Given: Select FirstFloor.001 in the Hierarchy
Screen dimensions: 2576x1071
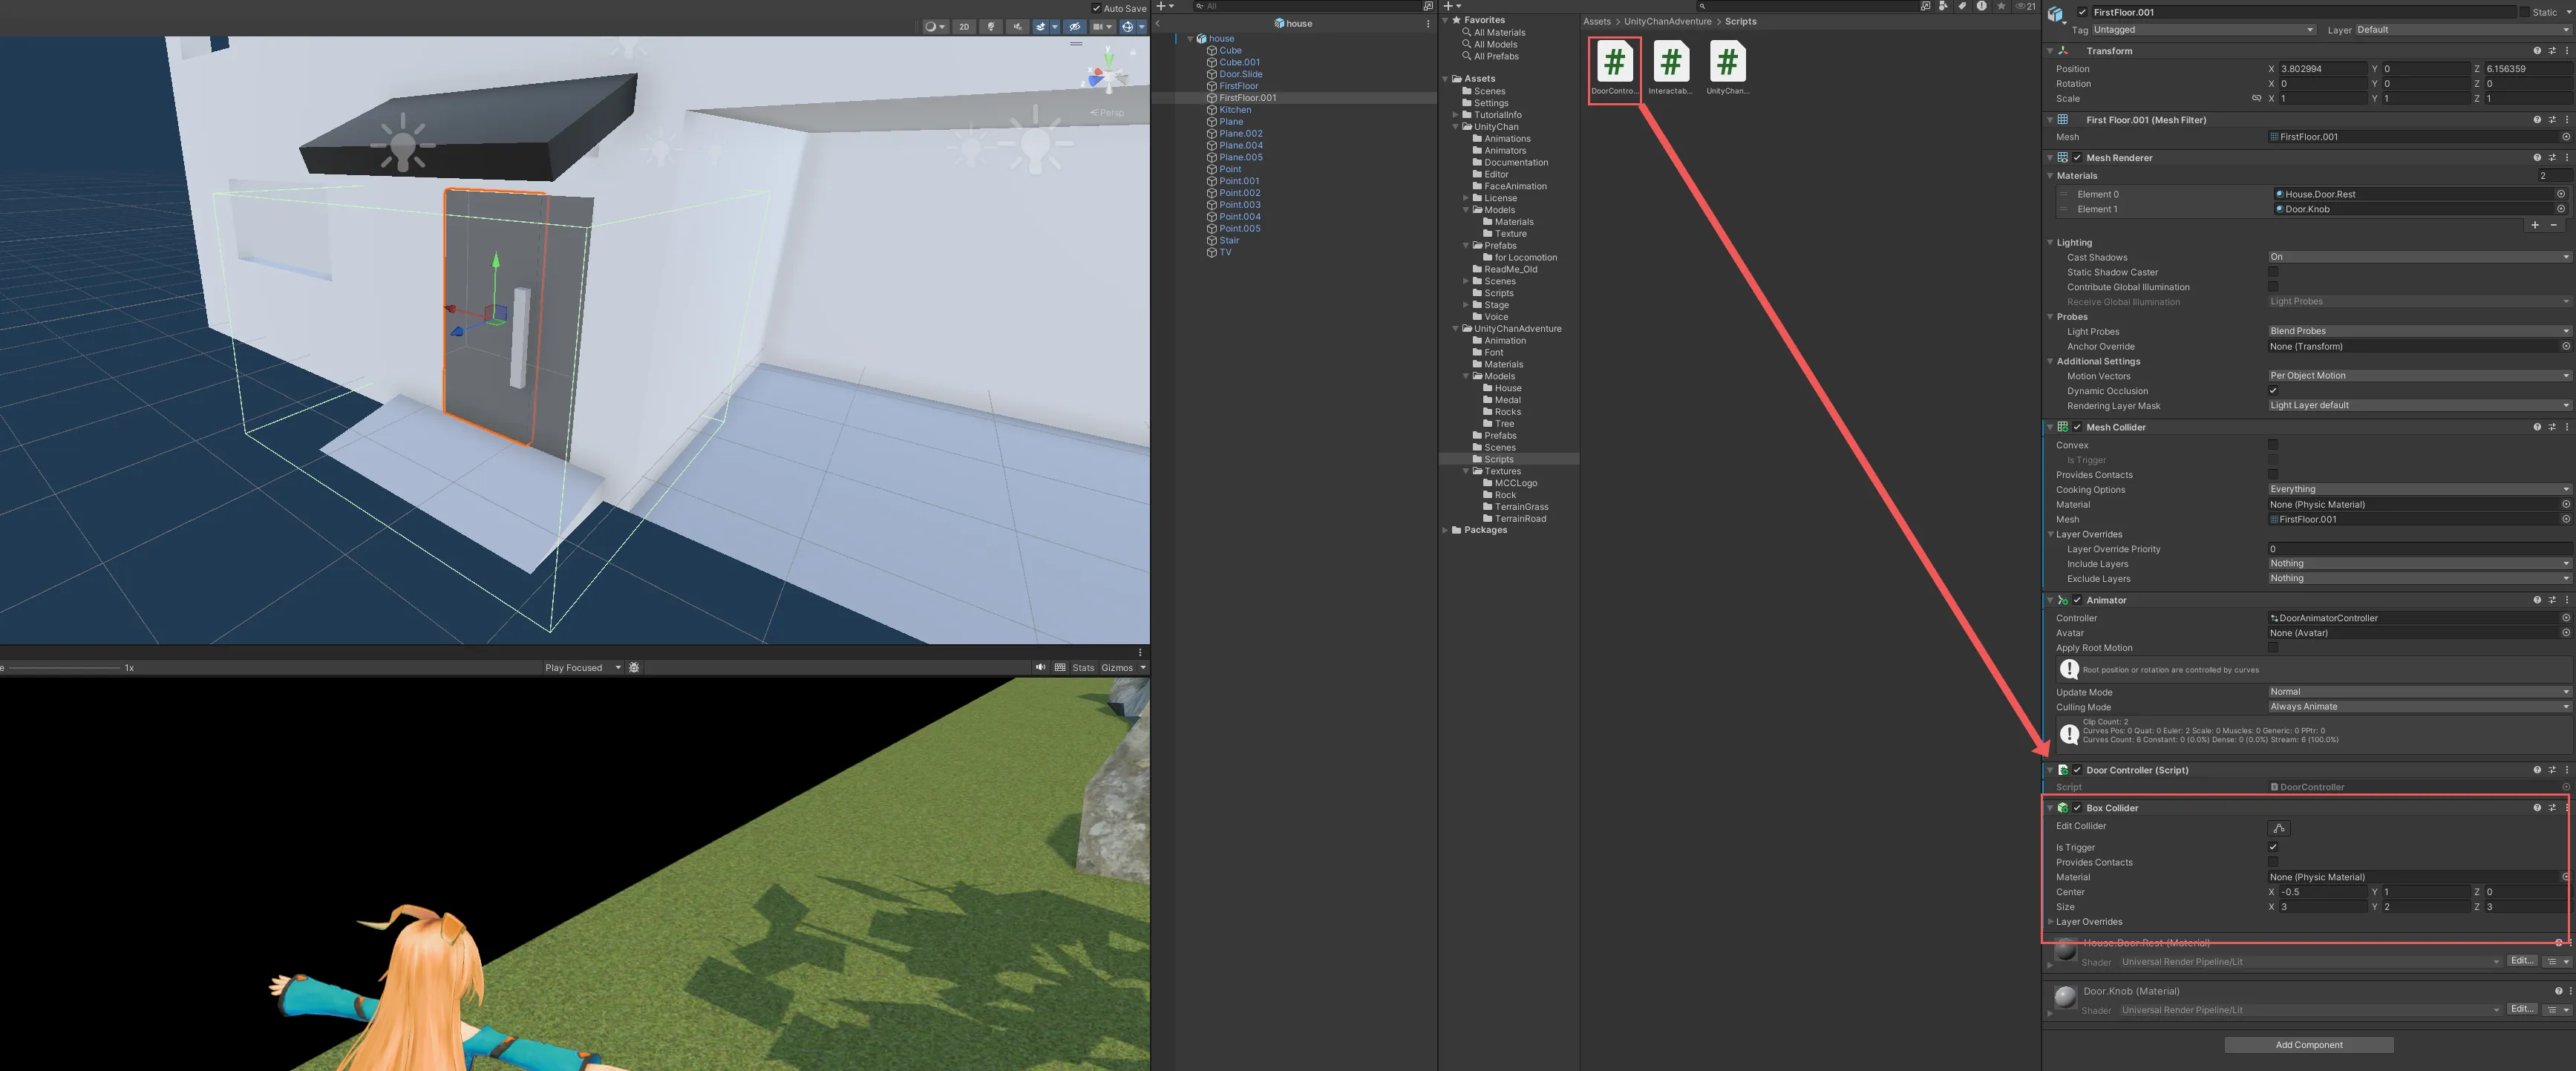Looking at the screenshot, I should (1247, 98).
